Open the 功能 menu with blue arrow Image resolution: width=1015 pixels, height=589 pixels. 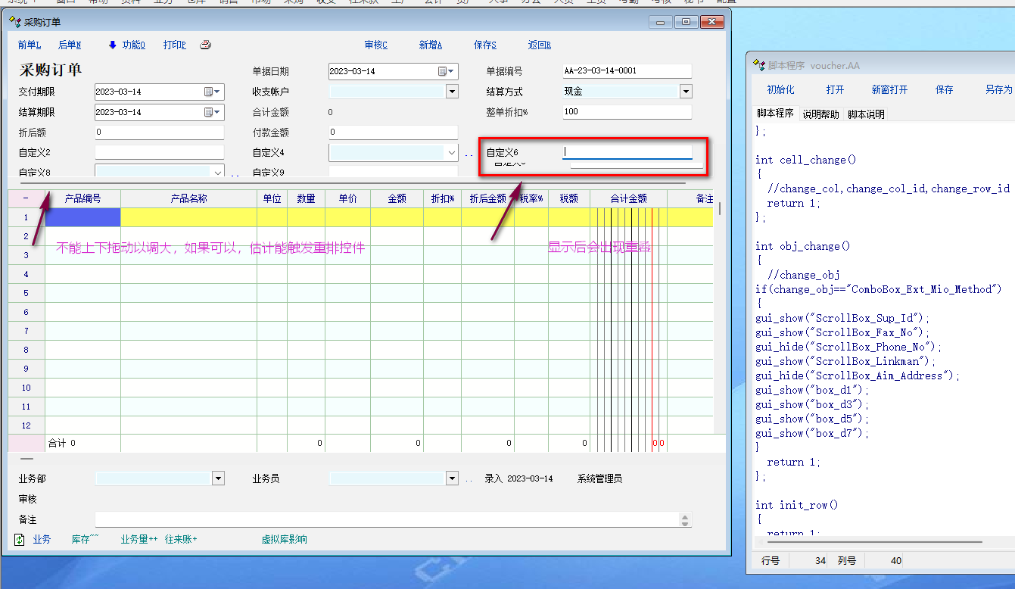(x=127, y=45)
